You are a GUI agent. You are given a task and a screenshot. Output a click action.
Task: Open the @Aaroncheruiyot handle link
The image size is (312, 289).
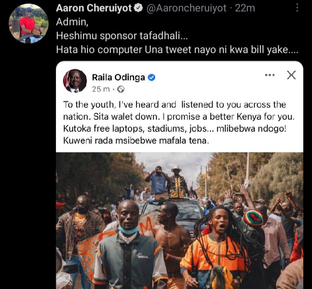click(x=186, y=8)
